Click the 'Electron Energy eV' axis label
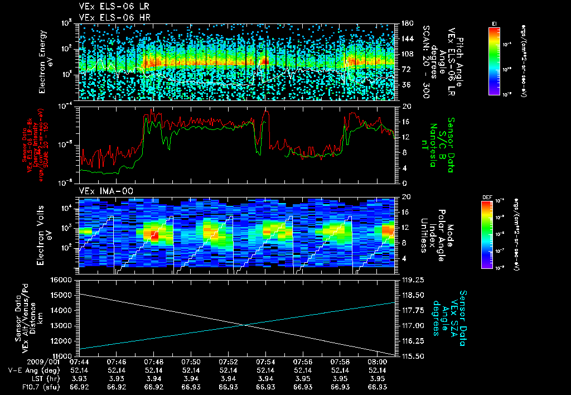571x395 pixels. [46, 61]
